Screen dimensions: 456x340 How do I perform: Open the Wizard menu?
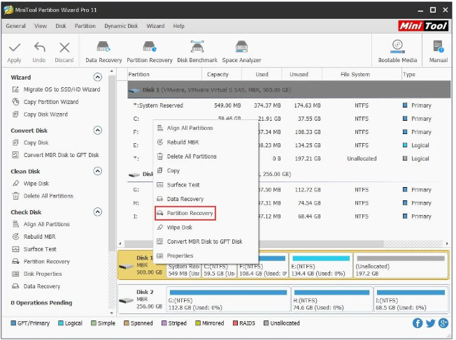tap(155, 26)
